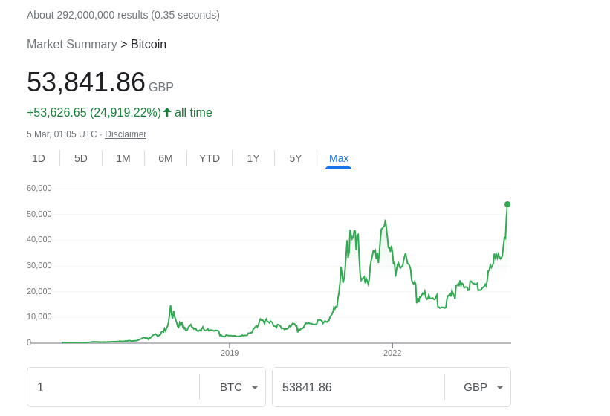Switch to the 1Y range tab
The width and height of the screenshot is (610, 416).
[253, 159]
